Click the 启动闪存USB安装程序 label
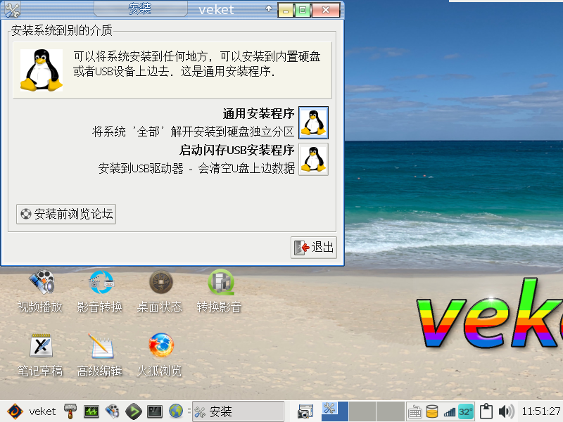This screenshot has height=422, width=563. tap(237, 150)
